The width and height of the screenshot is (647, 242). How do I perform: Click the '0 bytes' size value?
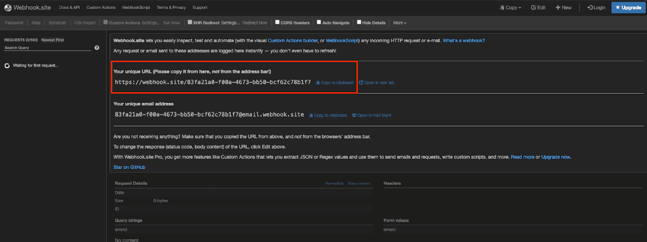(x=160, y=200)
